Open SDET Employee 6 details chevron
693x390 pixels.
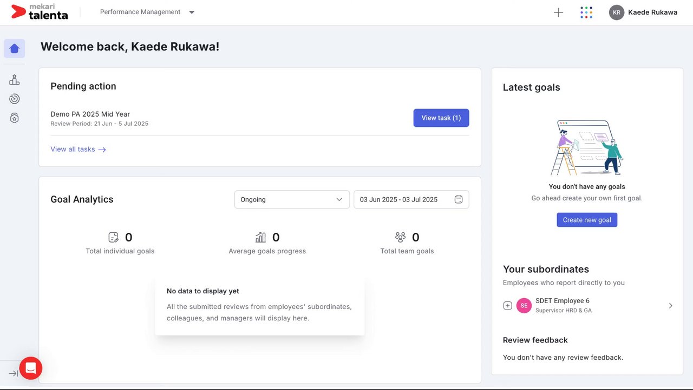click(x=670, y=306)
